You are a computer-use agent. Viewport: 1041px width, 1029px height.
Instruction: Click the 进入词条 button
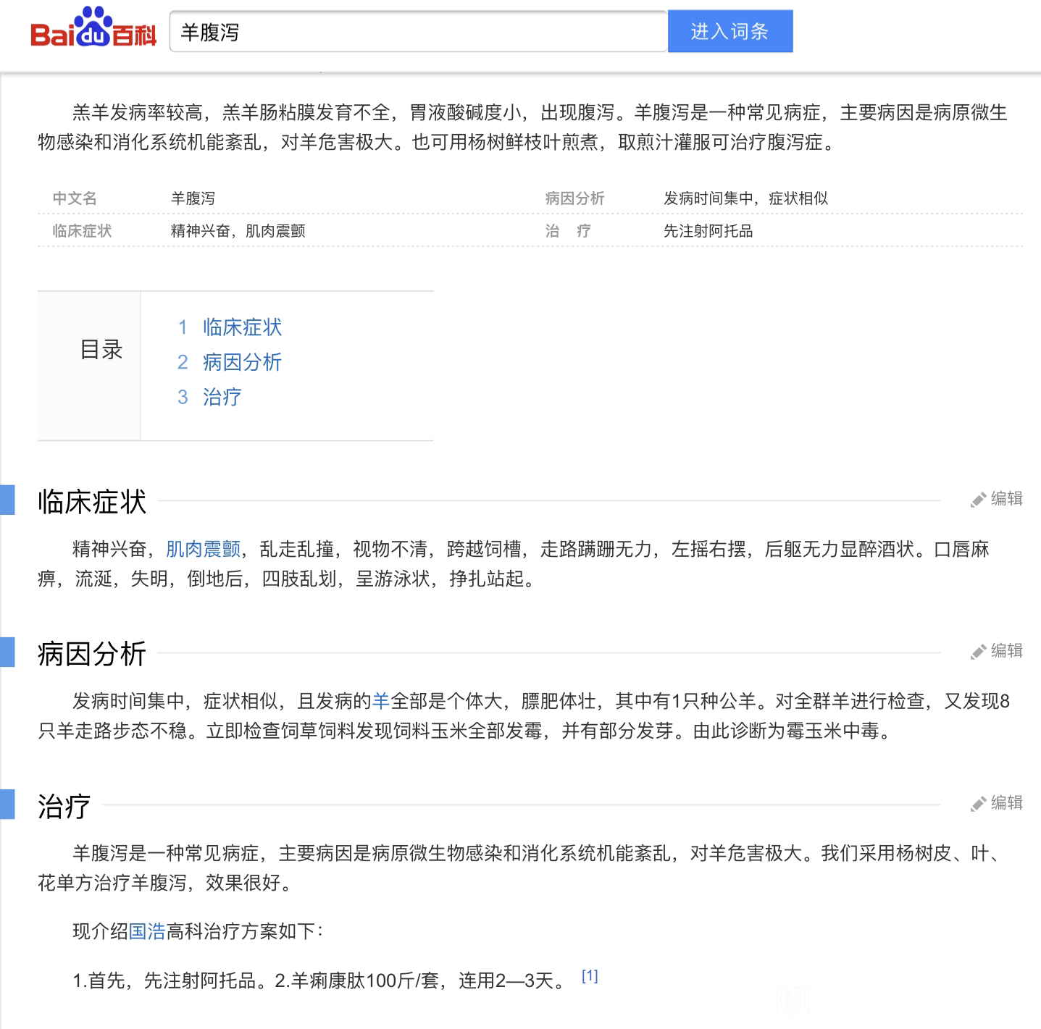coord(730,31)
